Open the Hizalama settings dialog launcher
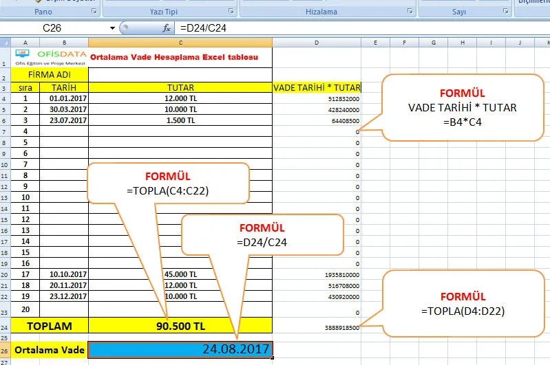Viewport: 550px width, 365px height. click(x=410, y=12)
